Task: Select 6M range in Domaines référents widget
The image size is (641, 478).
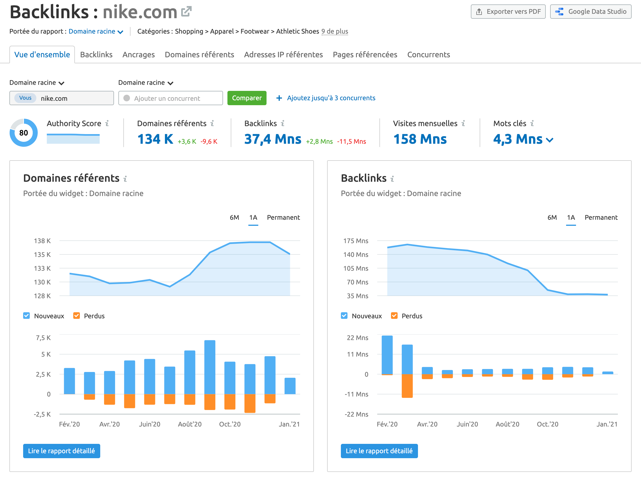Action: point(234,217)
